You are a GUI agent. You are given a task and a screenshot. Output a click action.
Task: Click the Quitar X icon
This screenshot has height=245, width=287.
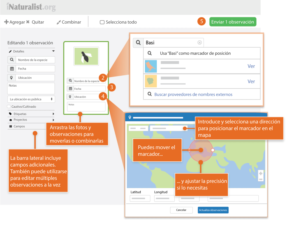(x=28, y=22)
